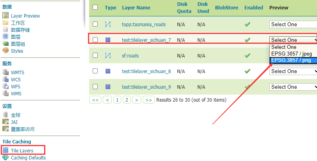Click raster type icon for tilelayer_sichuan_9
Screen dimensions: 317x161
click(108, 87)
